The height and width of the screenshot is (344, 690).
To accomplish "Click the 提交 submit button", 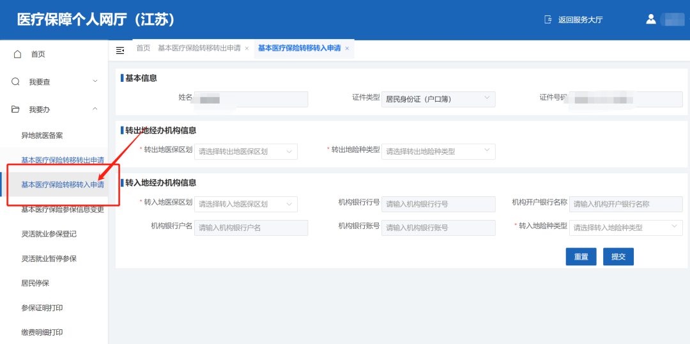I will 618,256.
